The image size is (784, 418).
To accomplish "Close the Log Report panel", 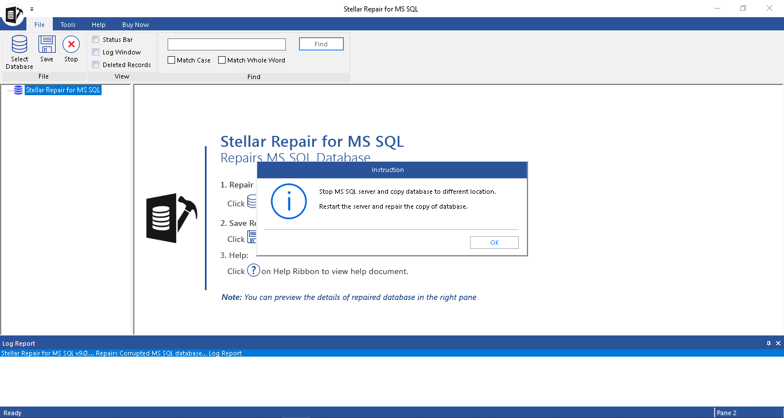I will point(778,343).
